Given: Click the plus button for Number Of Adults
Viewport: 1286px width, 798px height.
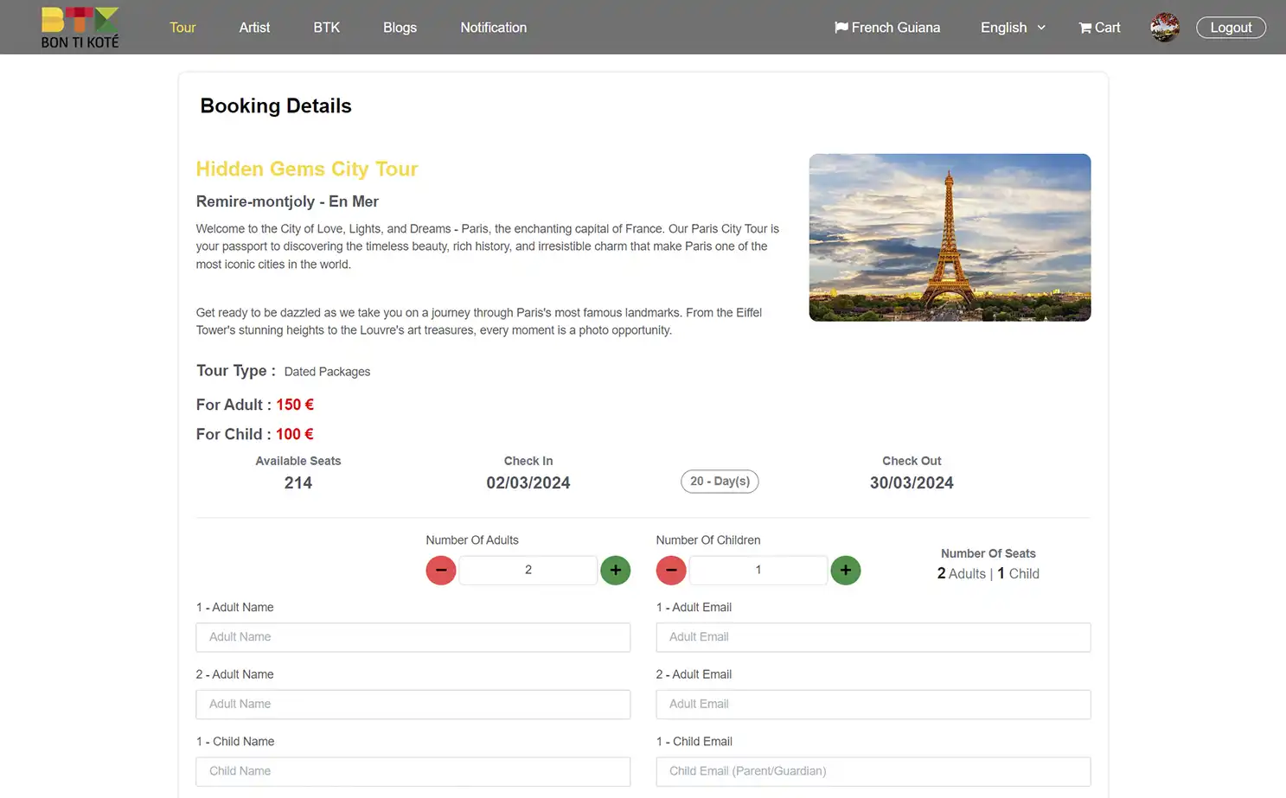Looking at the screenshot, I should (615, 570).
